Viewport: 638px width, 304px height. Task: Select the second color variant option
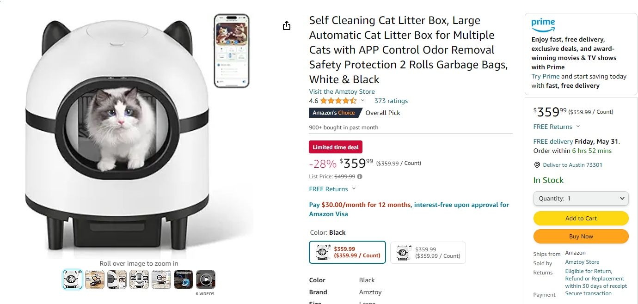pos(428,252)
